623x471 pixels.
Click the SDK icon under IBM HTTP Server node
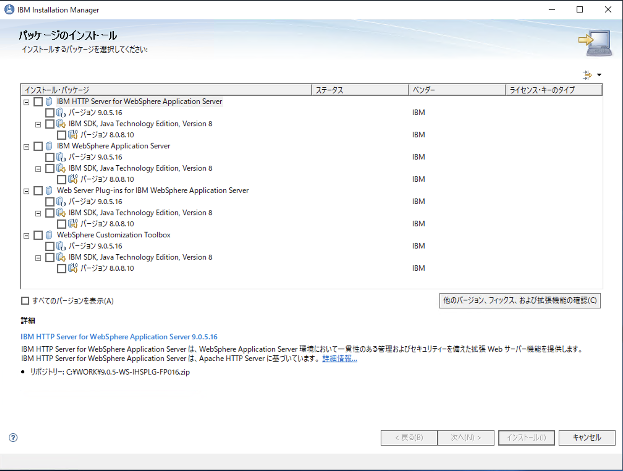(x=61, y=124)
